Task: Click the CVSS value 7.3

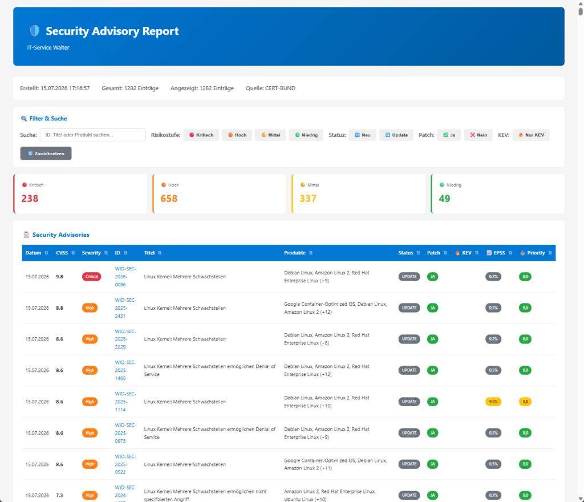Action: 59,495
